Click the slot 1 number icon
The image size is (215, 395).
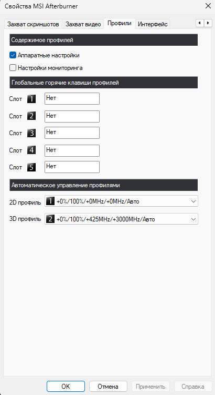click(31, 99)
